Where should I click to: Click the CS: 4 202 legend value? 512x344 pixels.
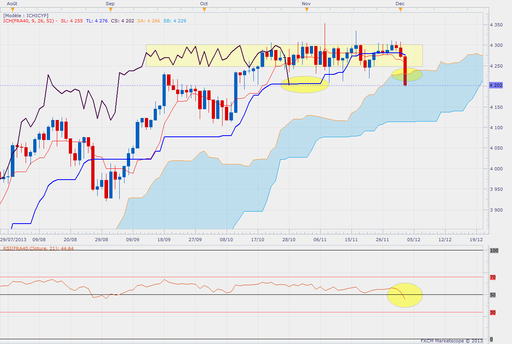click(122, 21)
